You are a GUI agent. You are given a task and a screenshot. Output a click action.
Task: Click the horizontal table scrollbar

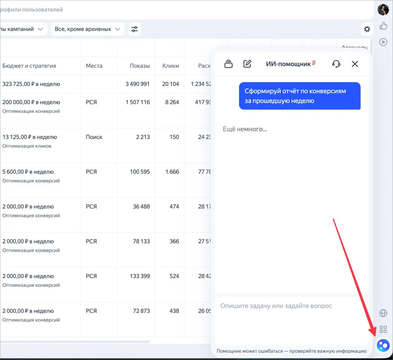[x=75, y=342]
